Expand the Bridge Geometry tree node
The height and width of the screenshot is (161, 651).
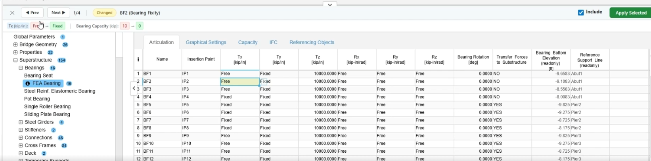click(x=15, y=45)
